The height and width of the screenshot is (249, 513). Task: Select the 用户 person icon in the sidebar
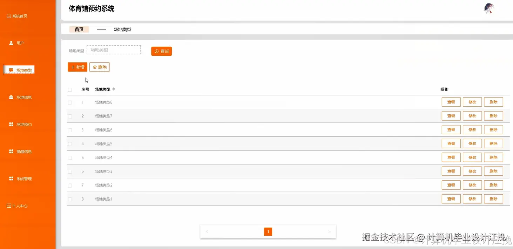point(11,43)
